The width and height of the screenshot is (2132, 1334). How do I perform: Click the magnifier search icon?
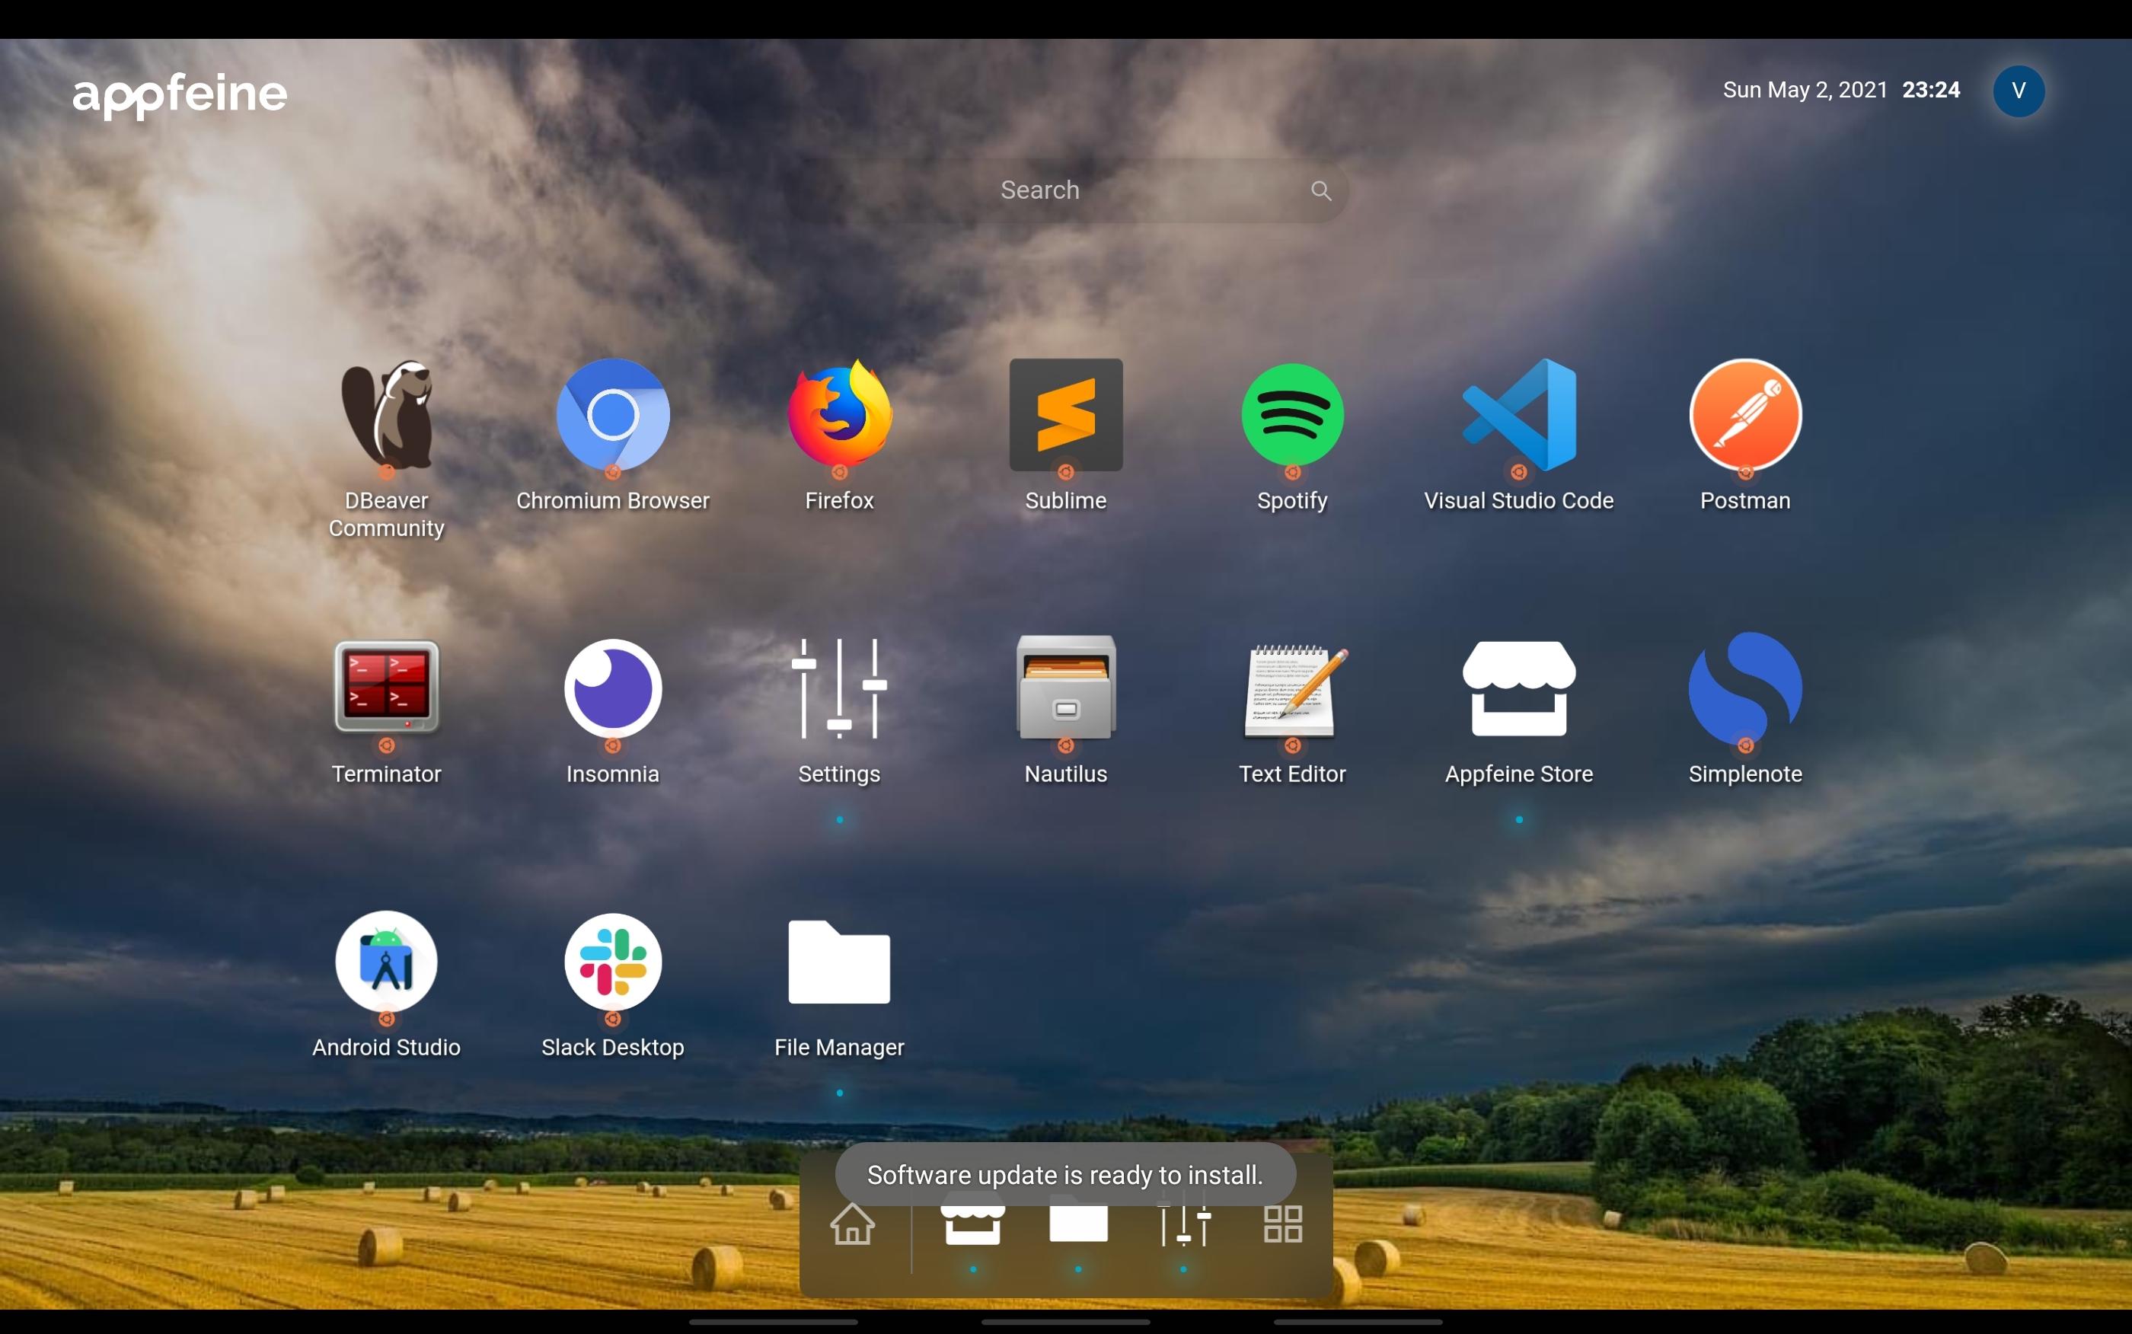pos(1320,190)
